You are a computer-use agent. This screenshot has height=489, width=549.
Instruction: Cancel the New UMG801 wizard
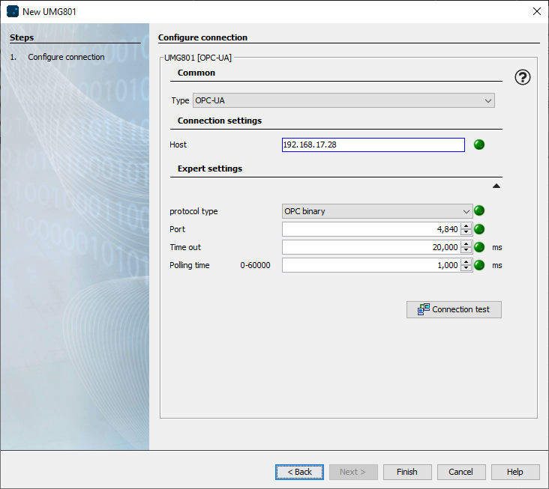coord(461,472)
